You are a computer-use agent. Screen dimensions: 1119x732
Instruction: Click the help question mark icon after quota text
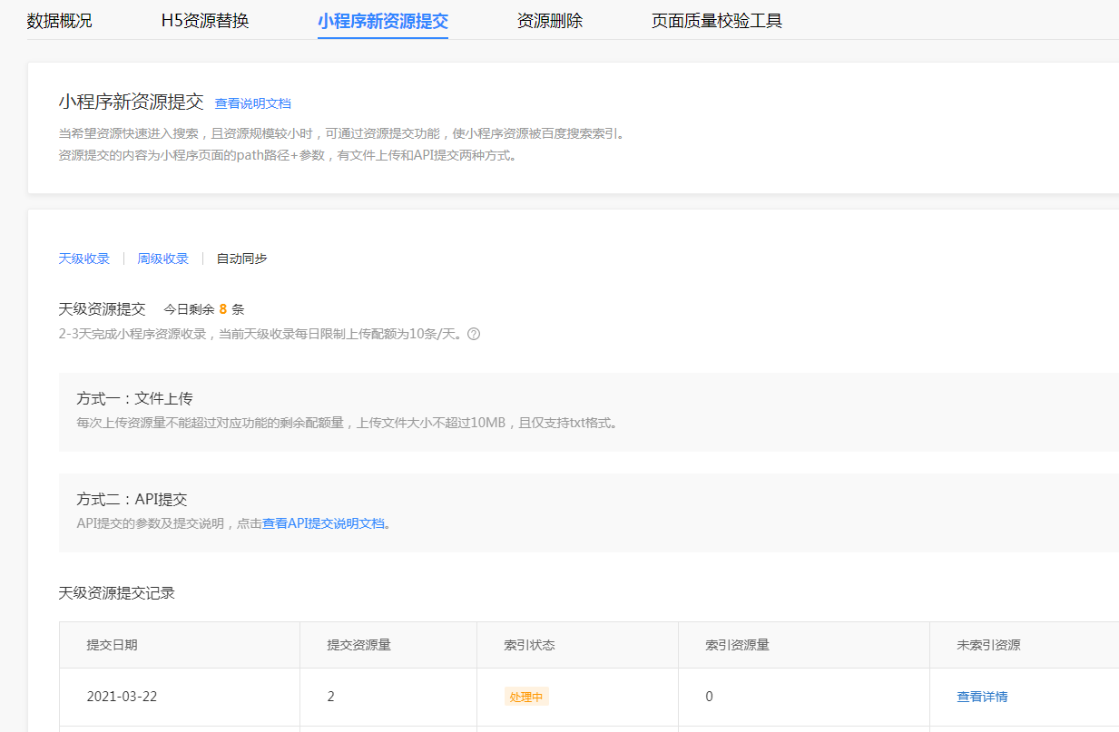[x=474, y=334]
